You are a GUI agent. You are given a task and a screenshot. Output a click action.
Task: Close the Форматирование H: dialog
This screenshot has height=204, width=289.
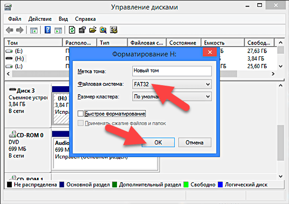(x=210, y=52)
